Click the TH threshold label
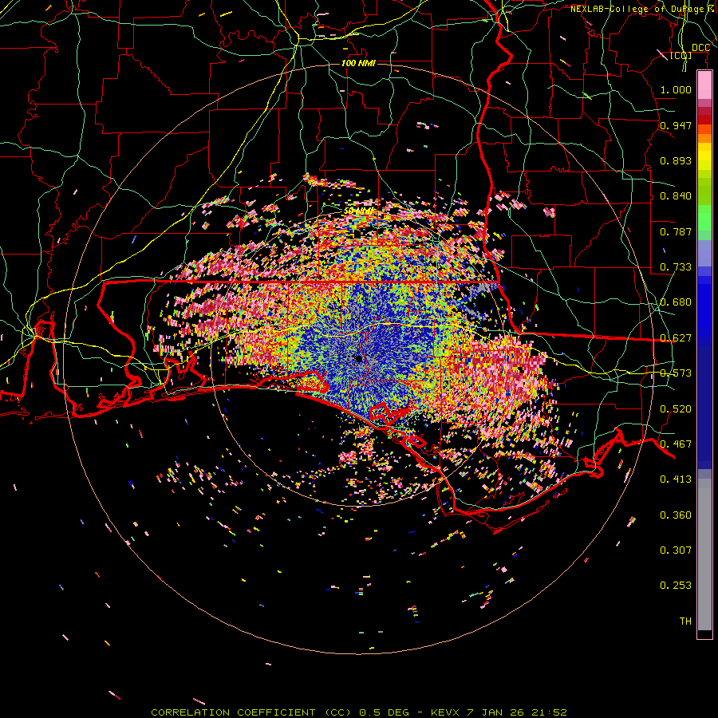718x718 pixels. coord(685,621)
